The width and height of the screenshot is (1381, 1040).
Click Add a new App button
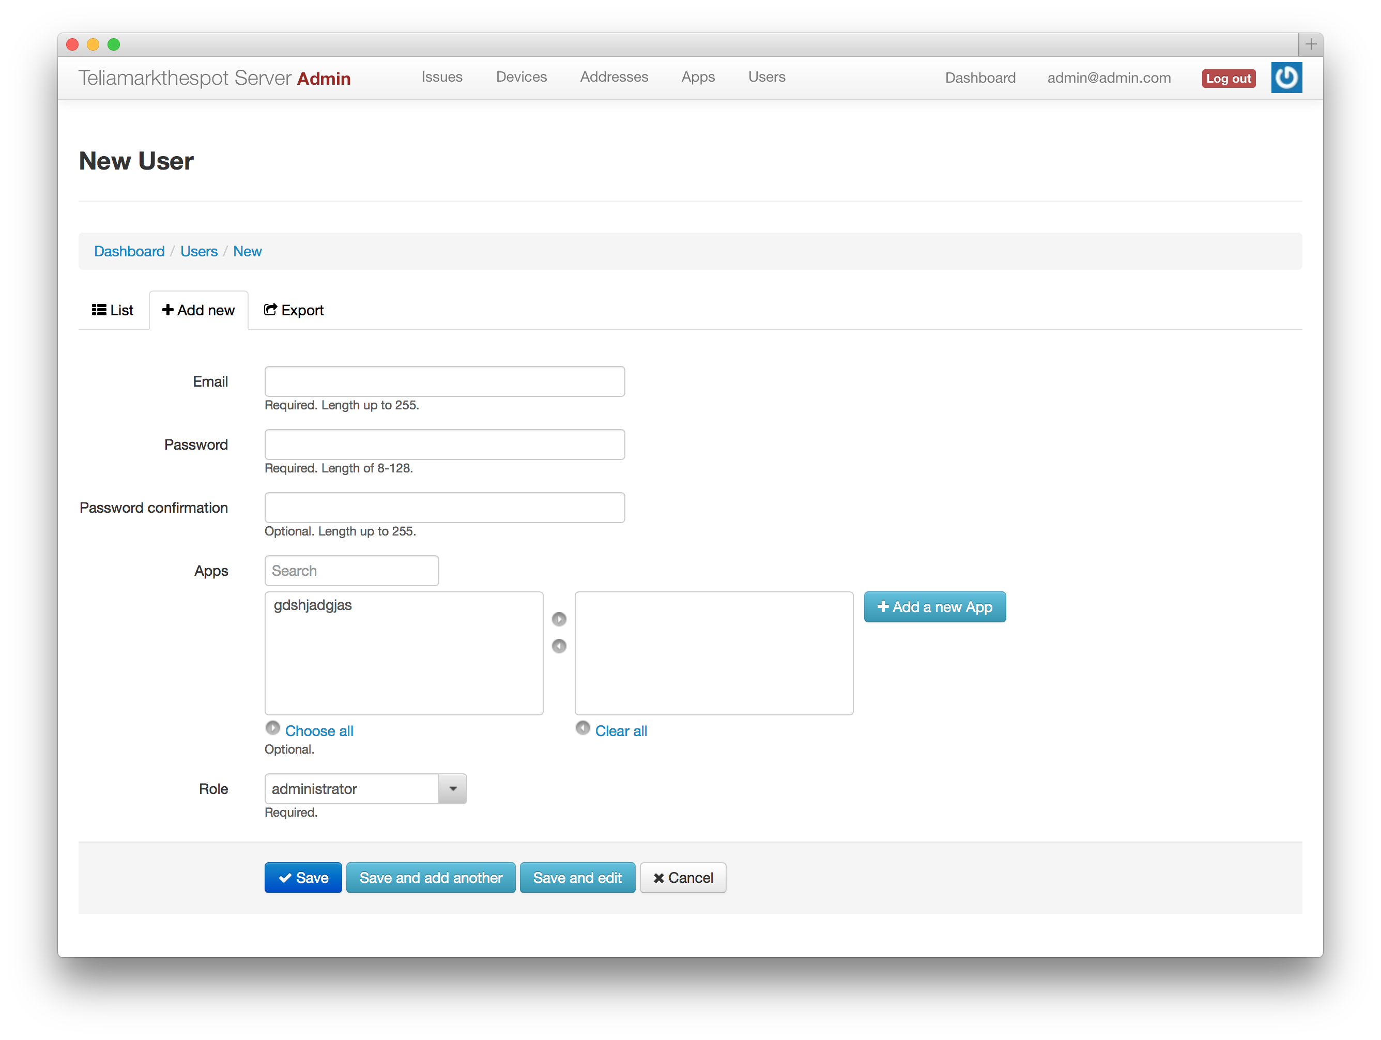coord(934,607)
